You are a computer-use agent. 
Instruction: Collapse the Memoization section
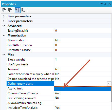[4, 35]
